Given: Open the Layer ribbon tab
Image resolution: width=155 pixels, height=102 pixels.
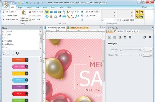Looking at the screenshot, I should click(x=61, y=7).
